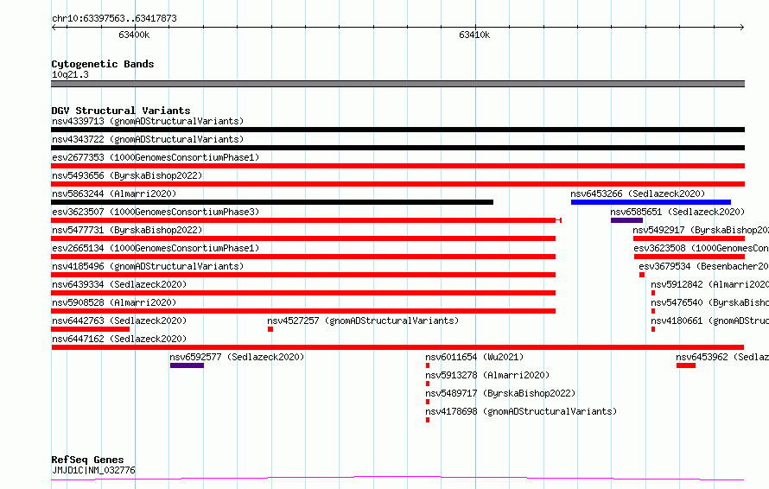The height and width of the screenshot is (489, 769).
Task: Click left arrow of the coordinate ruler
Action: coord(54,27)
